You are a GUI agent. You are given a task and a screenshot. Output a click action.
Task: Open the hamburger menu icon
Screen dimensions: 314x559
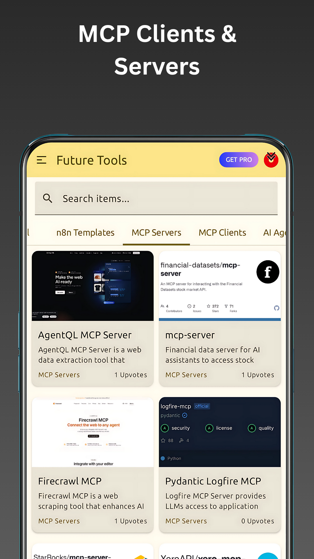click(x=42, y=160)
